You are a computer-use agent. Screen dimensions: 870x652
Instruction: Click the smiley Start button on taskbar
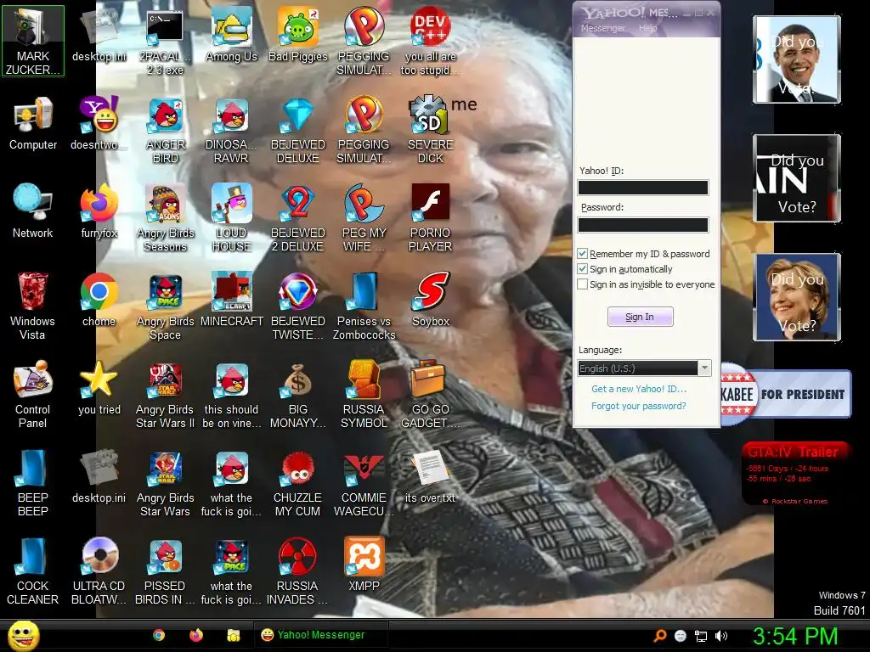point(23,635)
